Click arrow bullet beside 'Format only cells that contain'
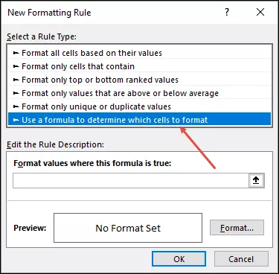The width and height of the screenshot is (279, 274). pos(16,66)
